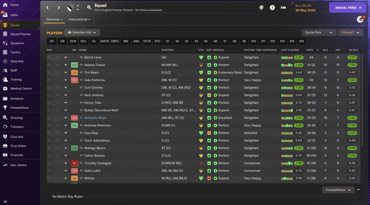Open the Medical Centre icon
The width and height of the screenshot is (370, 205).
click(5, 88)
